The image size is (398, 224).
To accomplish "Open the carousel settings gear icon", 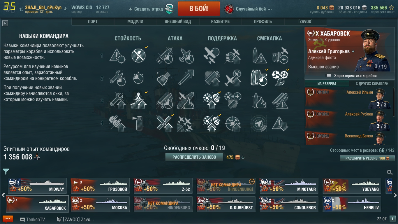I will click(390, 172).
